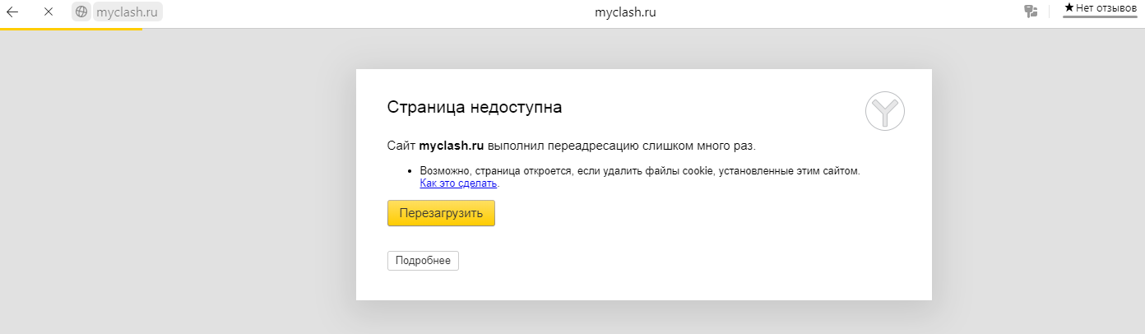Click the bullet point before Возможно
This screenshot has width=1145, height=334.
click(410, 171)
